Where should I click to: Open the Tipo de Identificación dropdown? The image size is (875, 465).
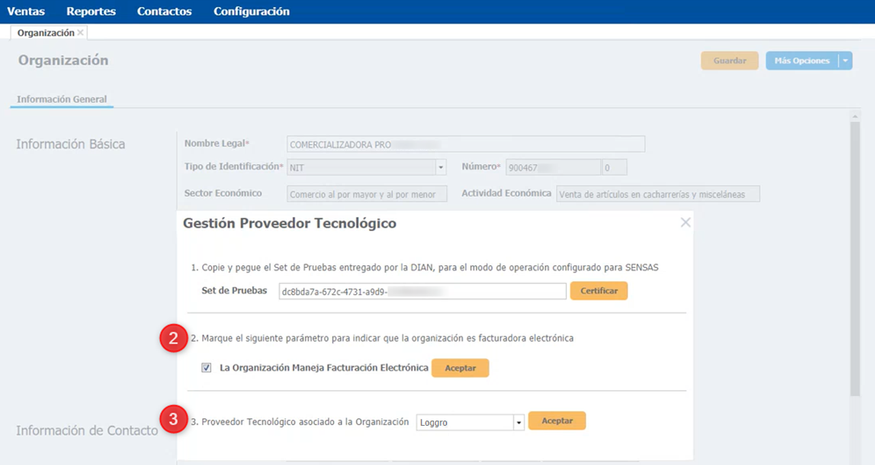441,167
